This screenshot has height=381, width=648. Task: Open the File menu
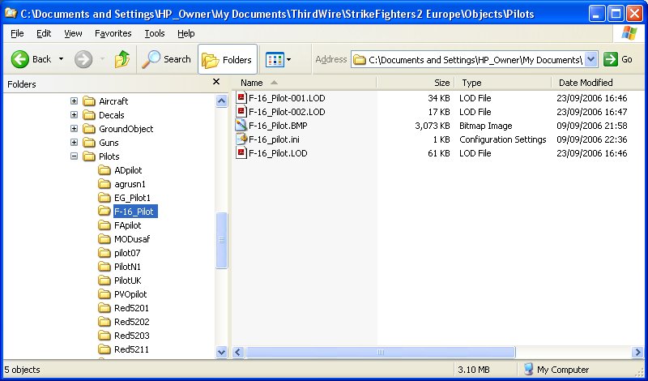(x=17, y=33)
